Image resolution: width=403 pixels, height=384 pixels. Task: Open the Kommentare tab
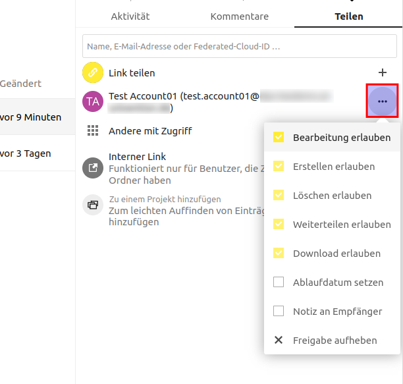point(240,16)
